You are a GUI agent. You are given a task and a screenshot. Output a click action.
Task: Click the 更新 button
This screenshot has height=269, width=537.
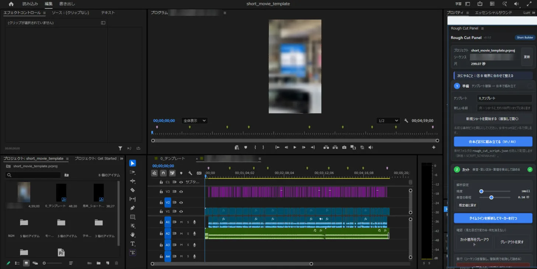pos(527,57)
